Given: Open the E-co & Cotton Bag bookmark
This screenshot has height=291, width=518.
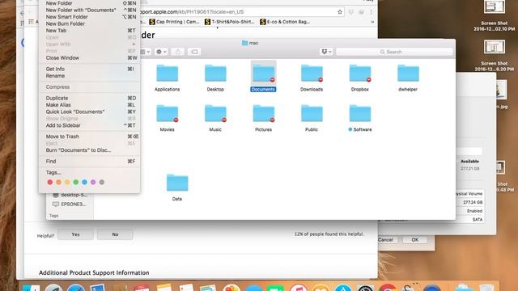Looking at the screenshot, I should coord(285,22).
